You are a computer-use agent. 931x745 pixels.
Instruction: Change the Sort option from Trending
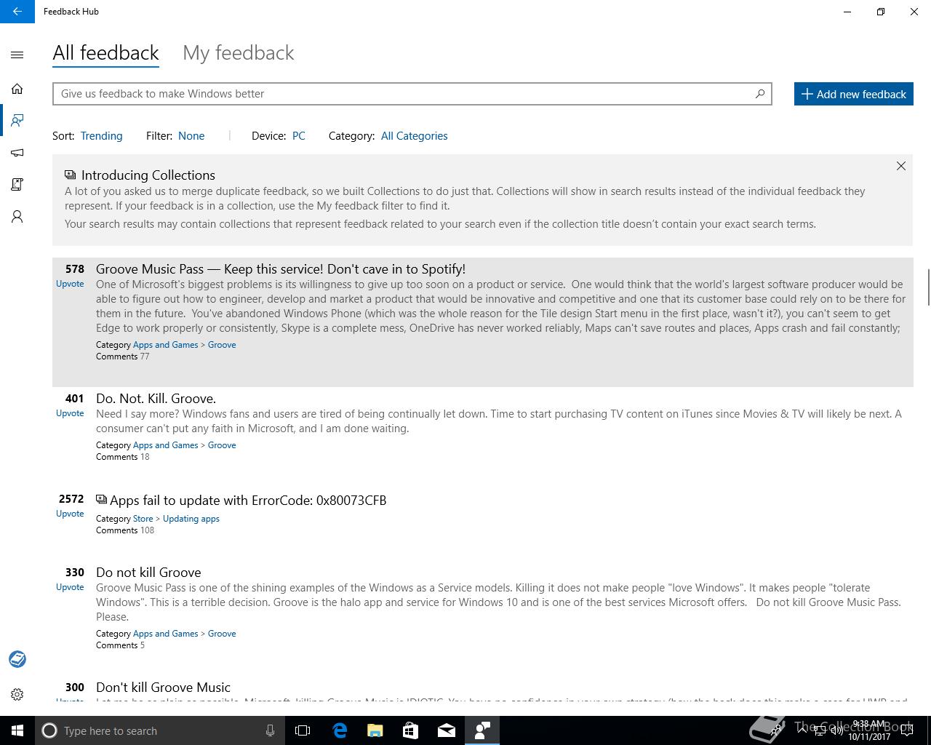(x=101, y=136)
